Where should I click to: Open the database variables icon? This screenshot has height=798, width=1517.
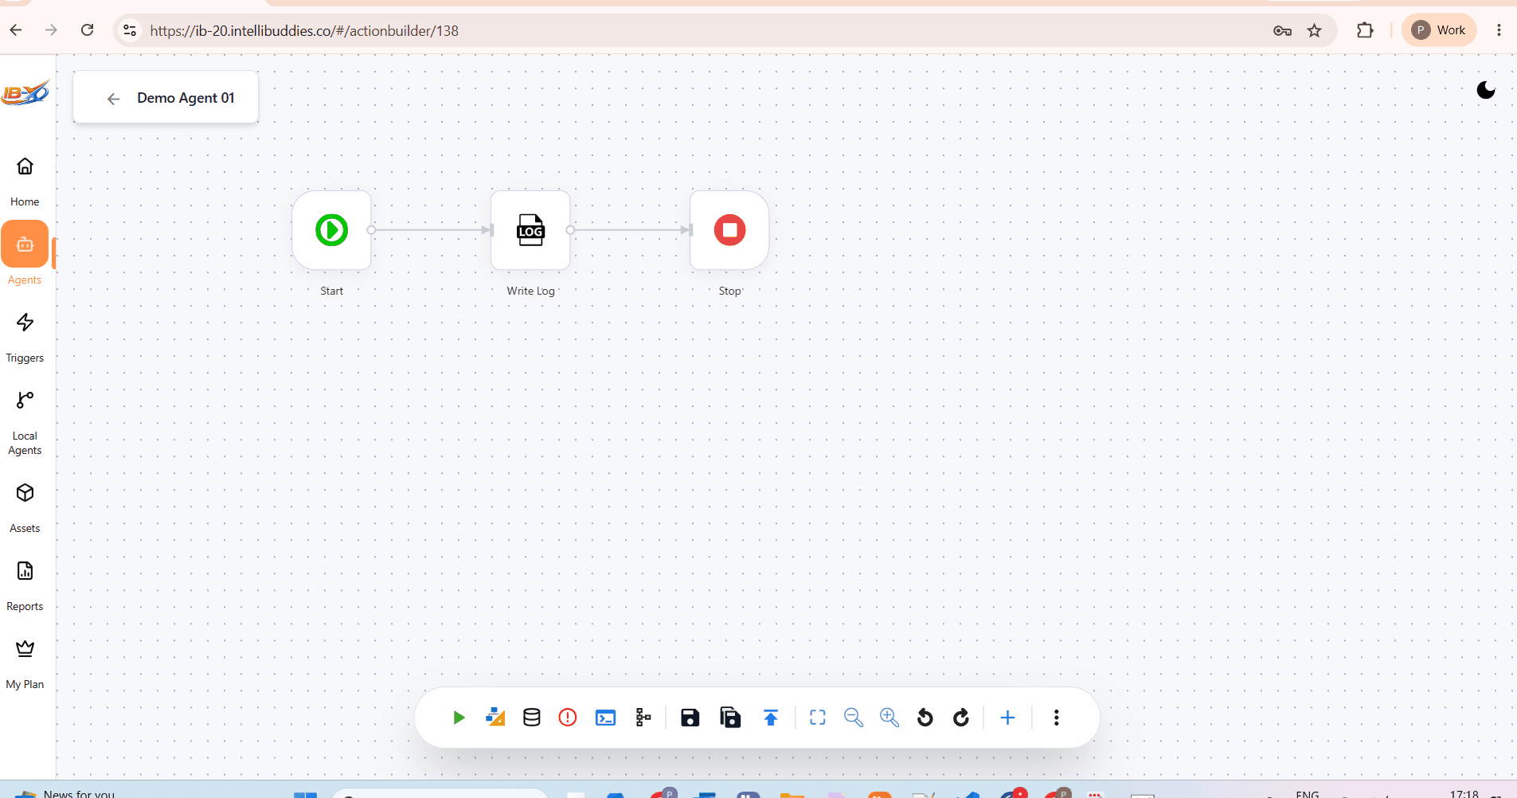point(532,718)
